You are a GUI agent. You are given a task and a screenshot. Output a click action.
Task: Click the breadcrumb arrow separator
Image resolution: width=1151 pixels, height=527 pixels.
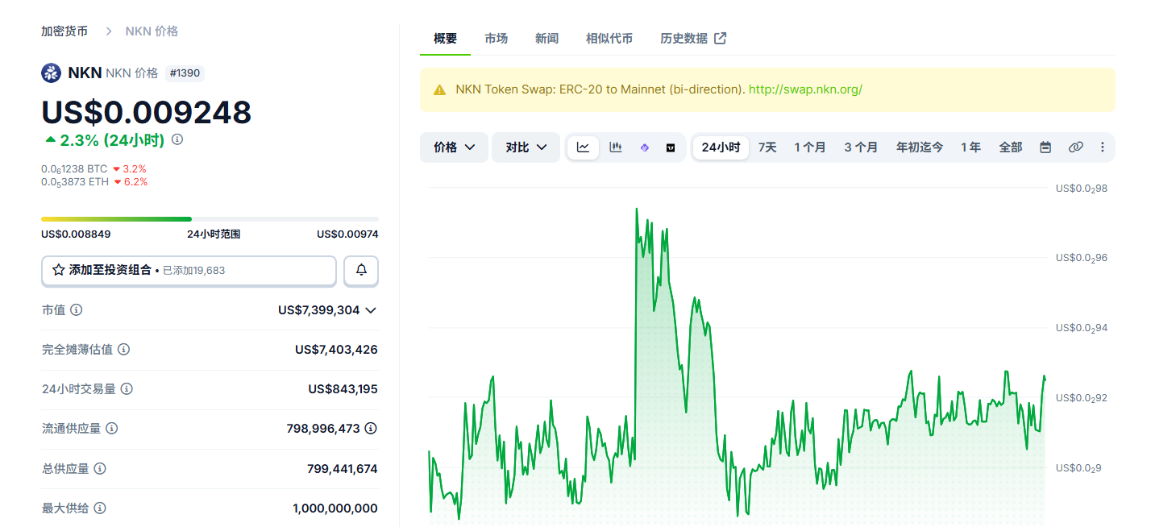point(107,31)
